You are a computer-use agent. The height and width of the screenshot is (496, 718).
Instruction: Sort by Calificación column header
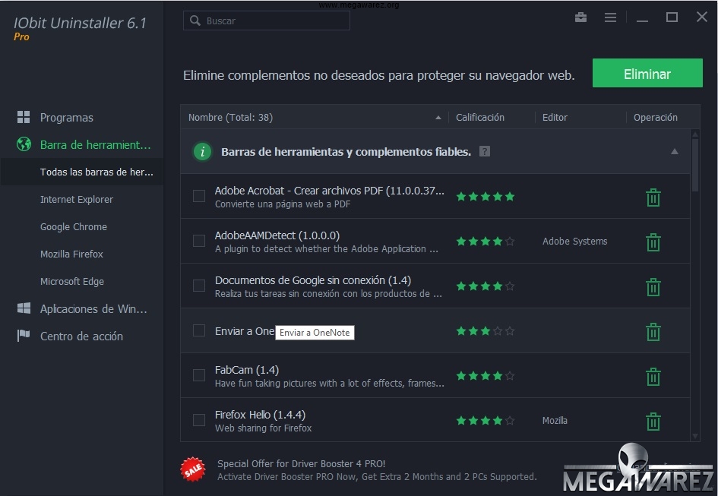(480, 117)
